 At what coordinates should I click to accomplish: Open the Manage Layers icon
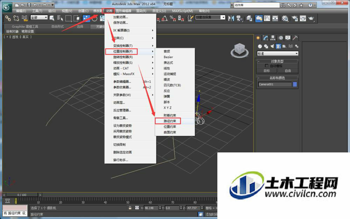(x=249, y=18)
